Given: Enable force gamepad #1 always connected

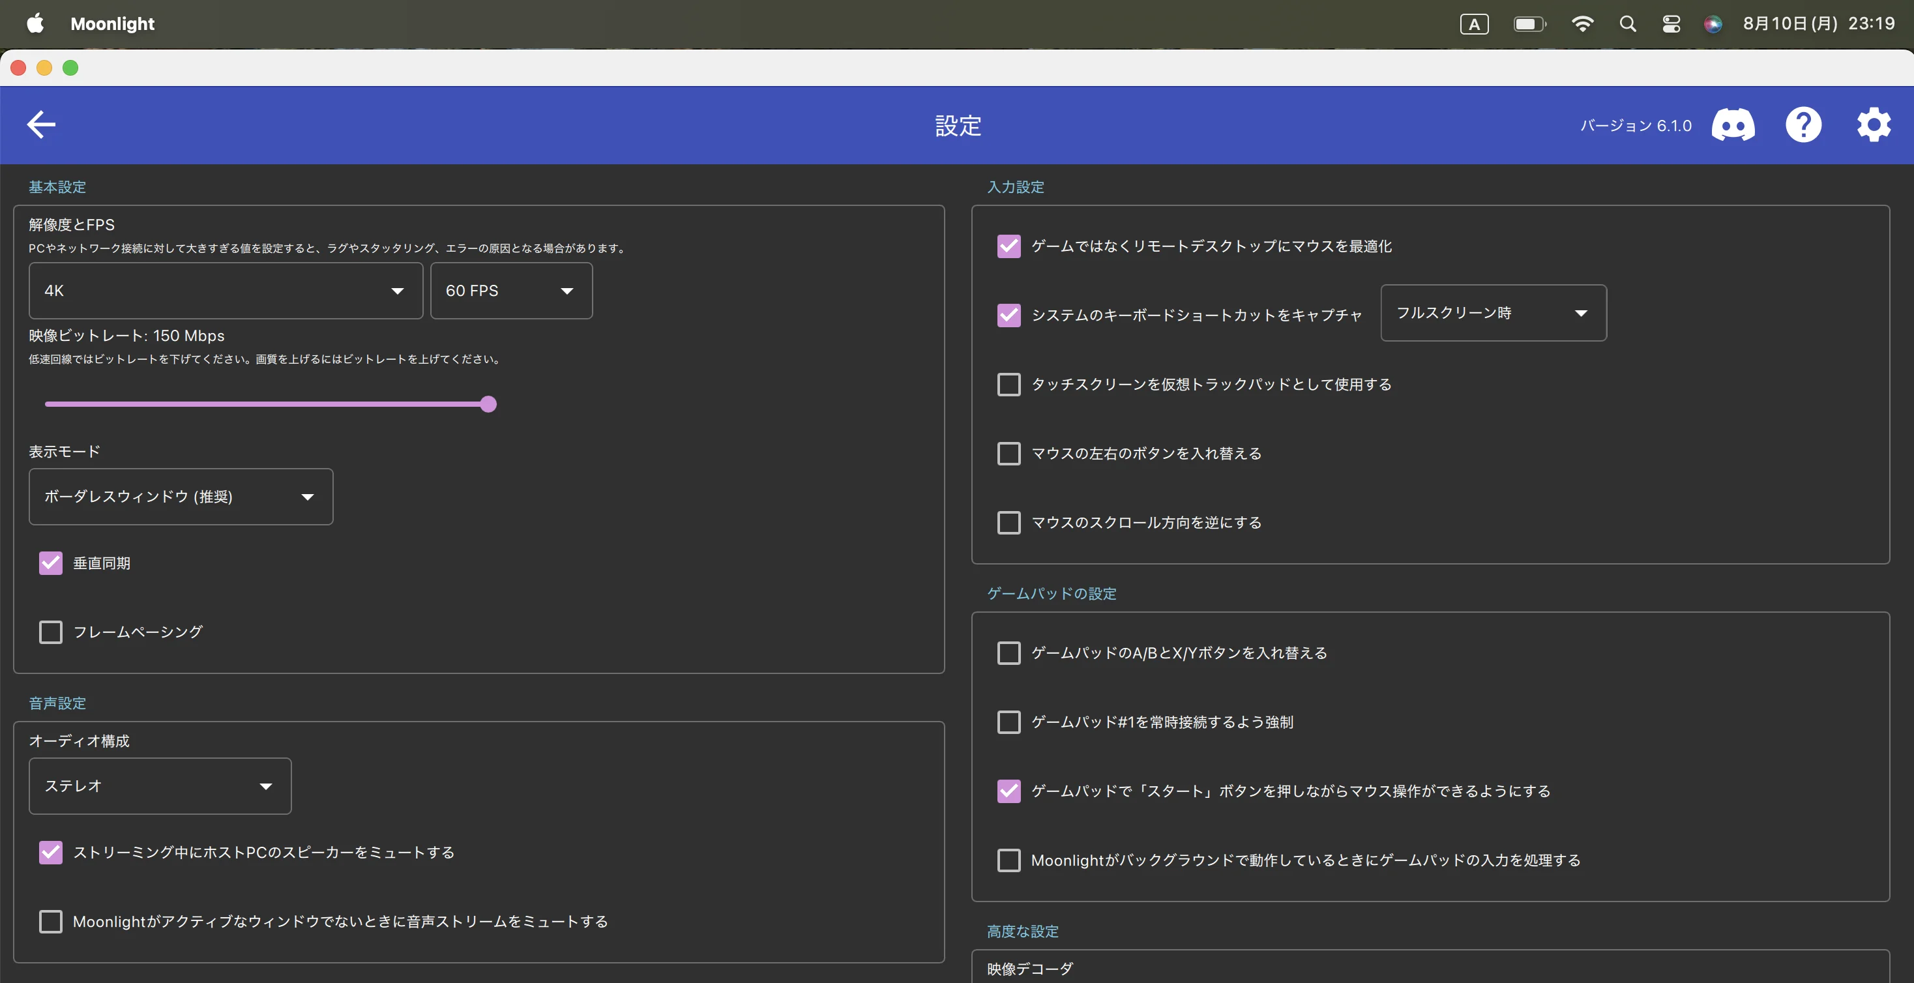Looking at the screenshot, I should (x=1009, y=722).
